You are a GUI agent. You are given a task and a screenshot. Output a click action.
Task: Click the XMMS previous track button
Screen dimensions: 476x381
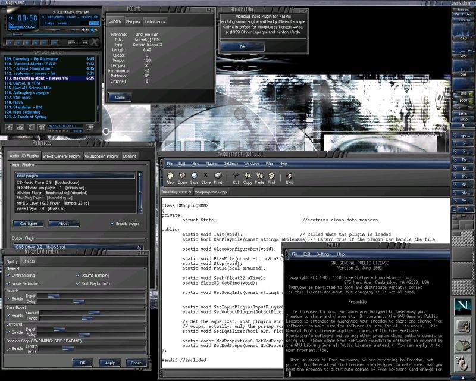pyautogui.click(x=10, y=42)
